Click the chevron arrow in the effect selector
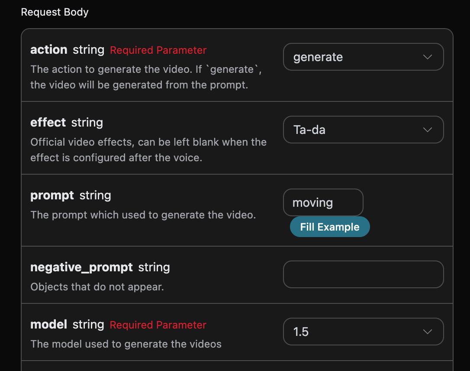This screenshot has height=371, width=470. click(x=427, y=130)
